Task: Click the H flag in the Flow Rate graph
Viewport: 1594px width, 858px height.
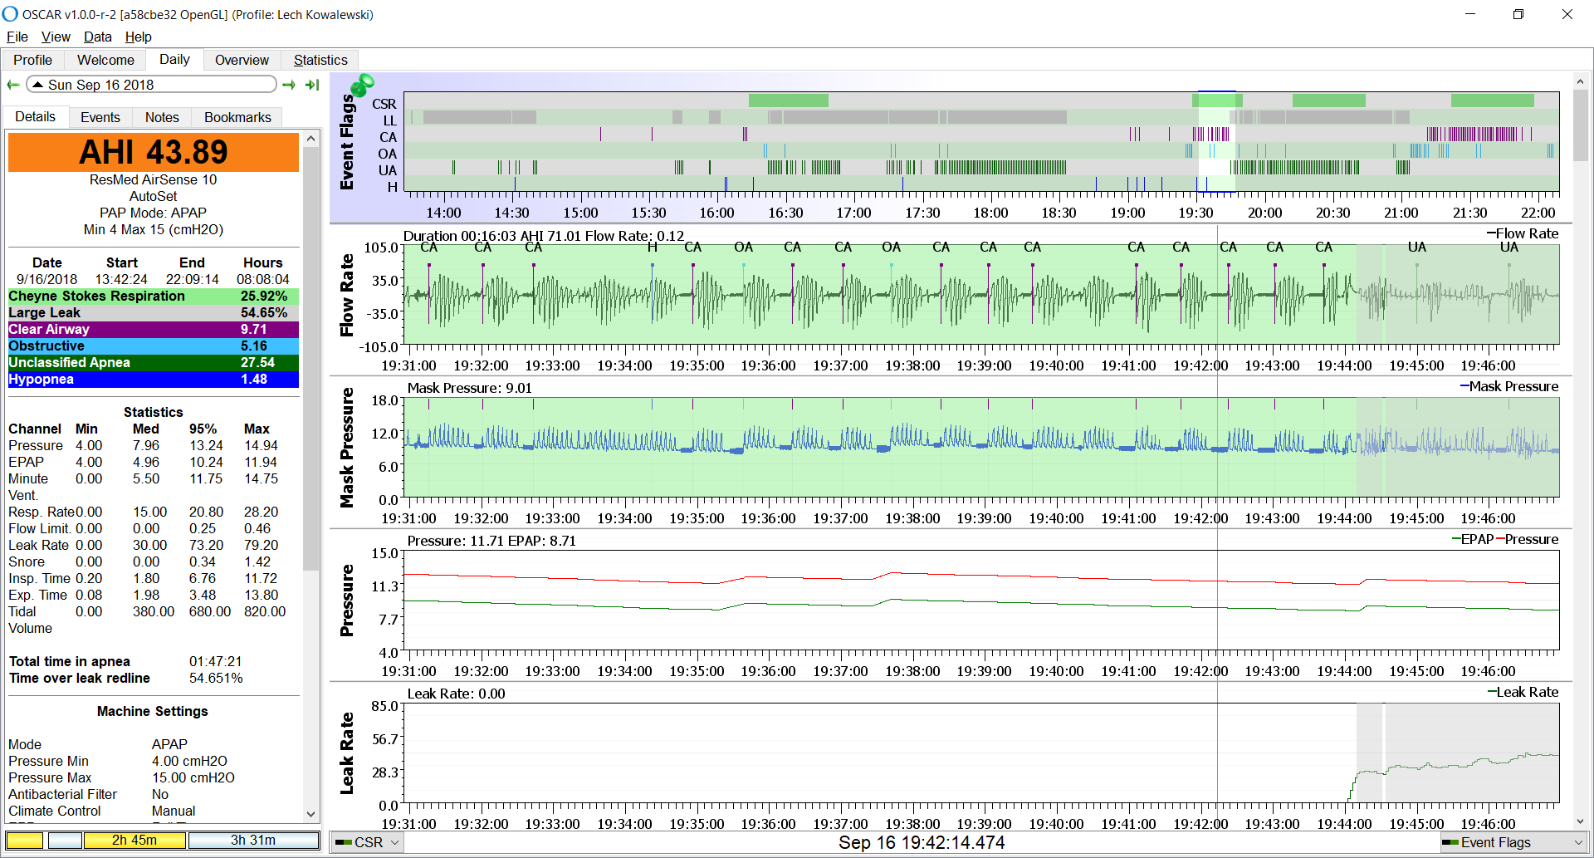Action: point(653,248)
